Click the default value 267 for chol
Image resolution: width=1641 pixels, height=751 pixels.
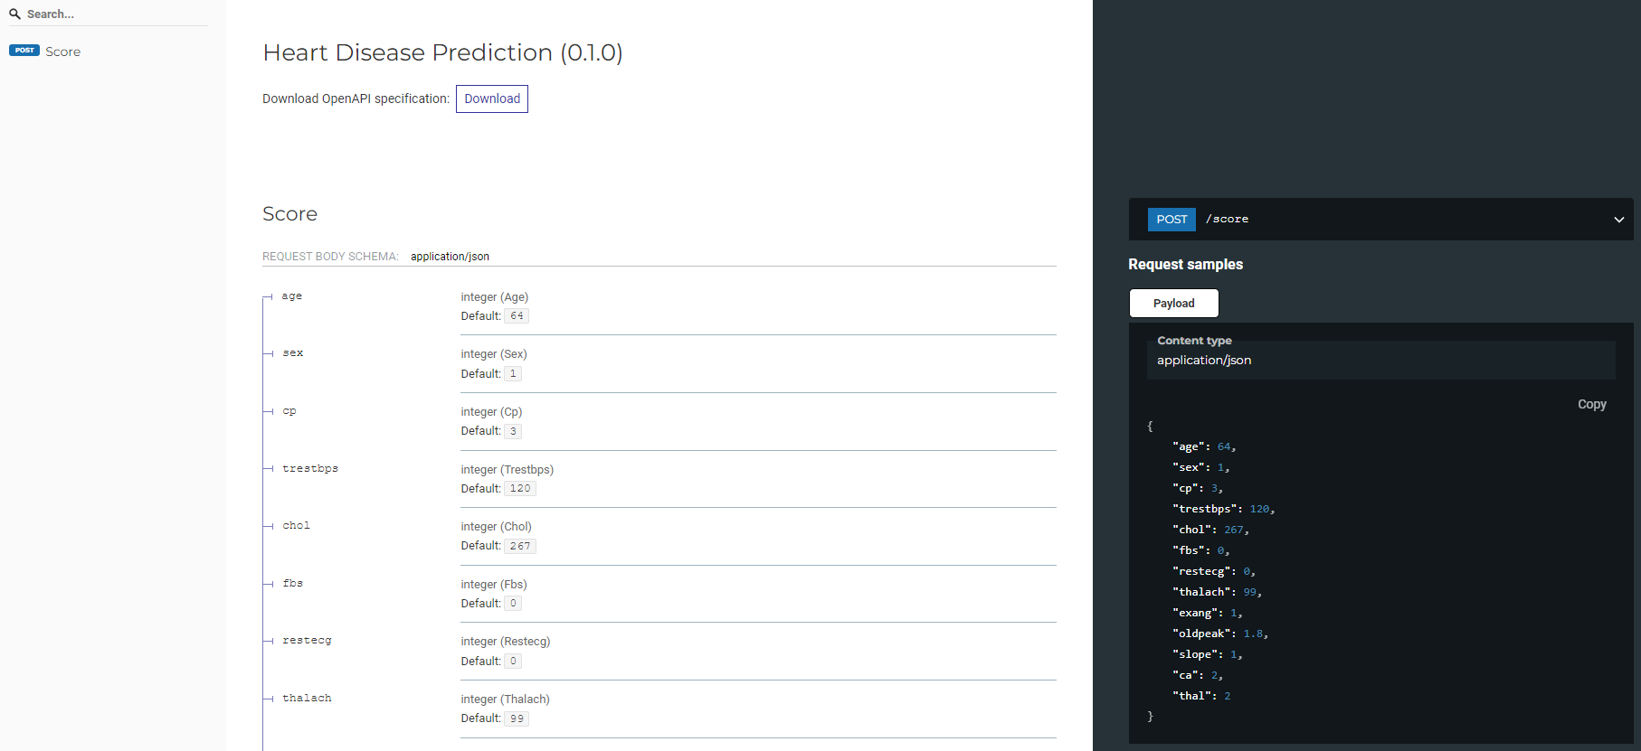pos(520,546)
